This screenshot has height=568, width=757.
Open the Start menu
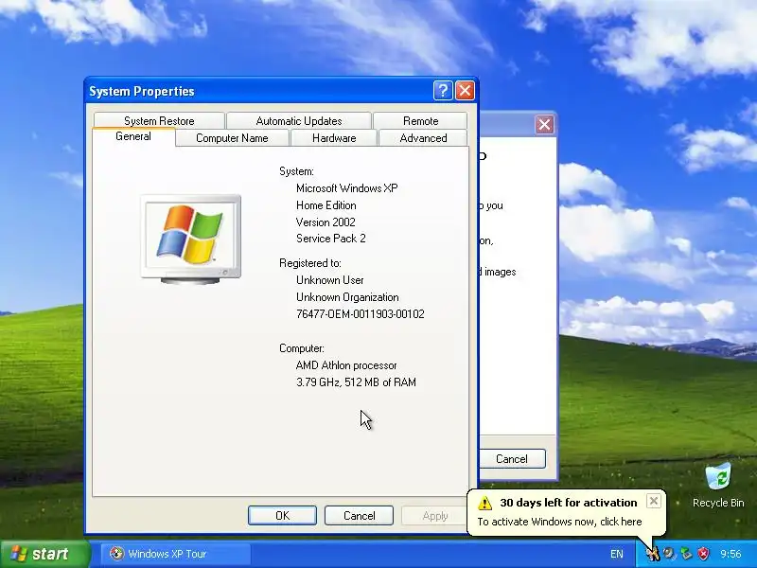click(x=45, y=554)
